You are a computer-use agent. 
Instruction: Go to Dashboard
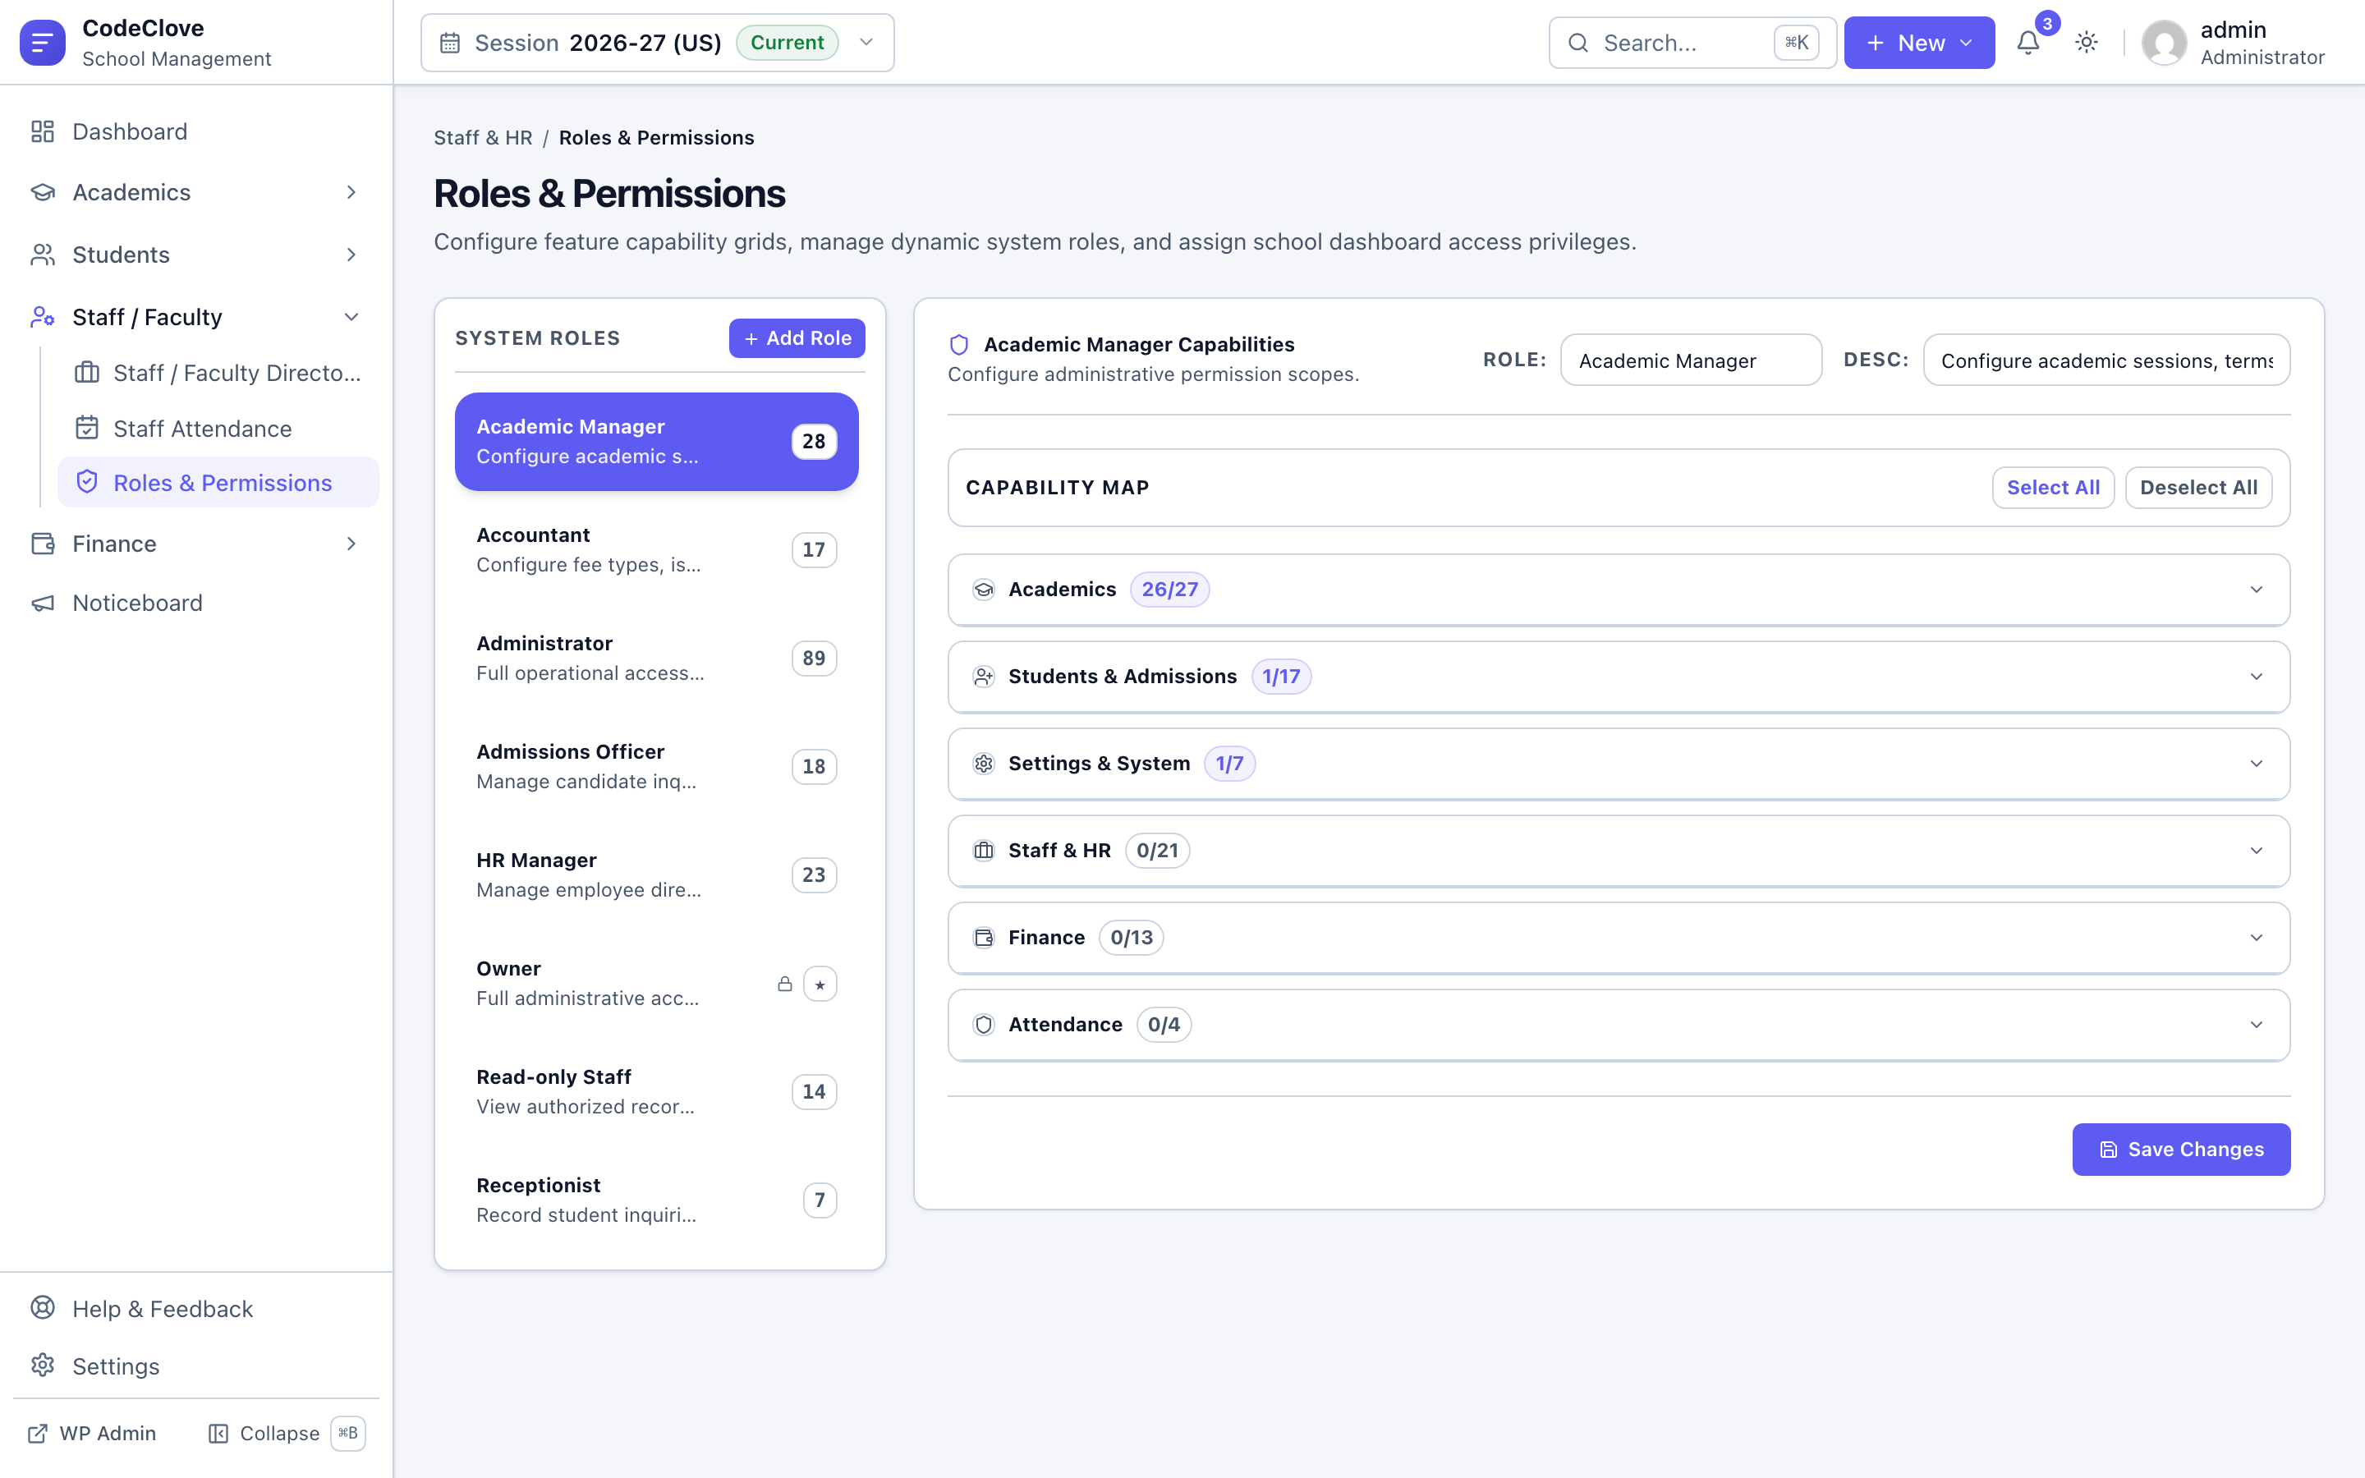coord(195,131)
